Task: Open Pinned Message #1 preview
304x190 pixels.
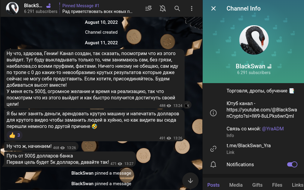Action: [x=97, y=8]
